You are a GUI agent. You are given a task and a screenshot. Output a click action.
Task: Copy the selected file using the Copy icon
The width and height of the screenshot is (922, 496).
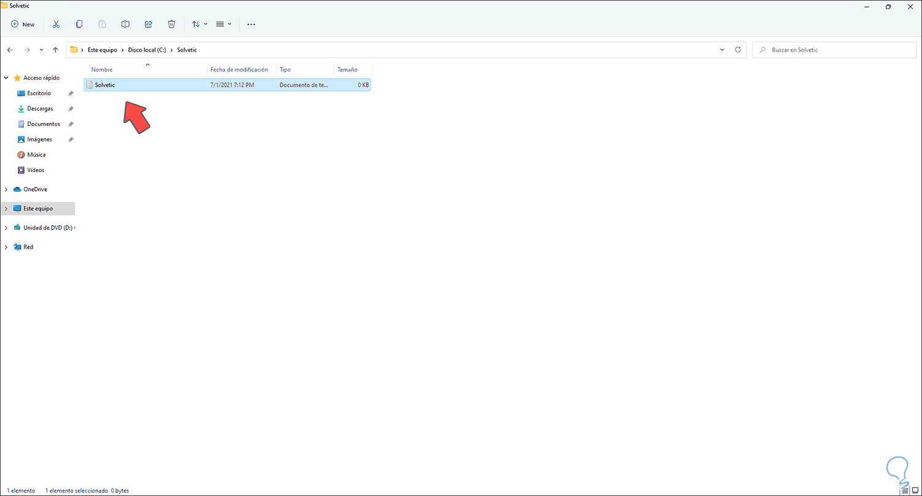click(x=79, y=24)
